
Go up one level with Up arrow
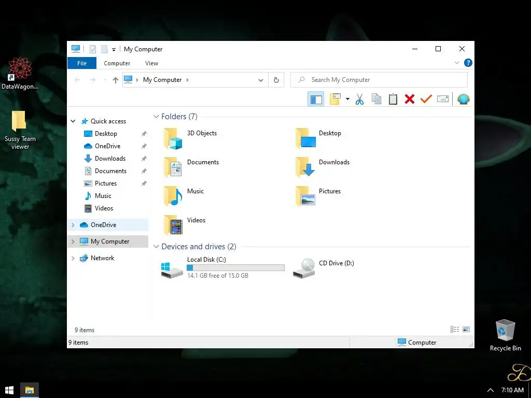click(x=116, y=80)
